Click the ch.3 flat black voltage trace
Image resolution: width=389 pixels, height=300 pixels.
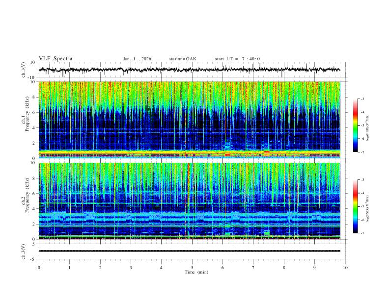coord(189,251)
